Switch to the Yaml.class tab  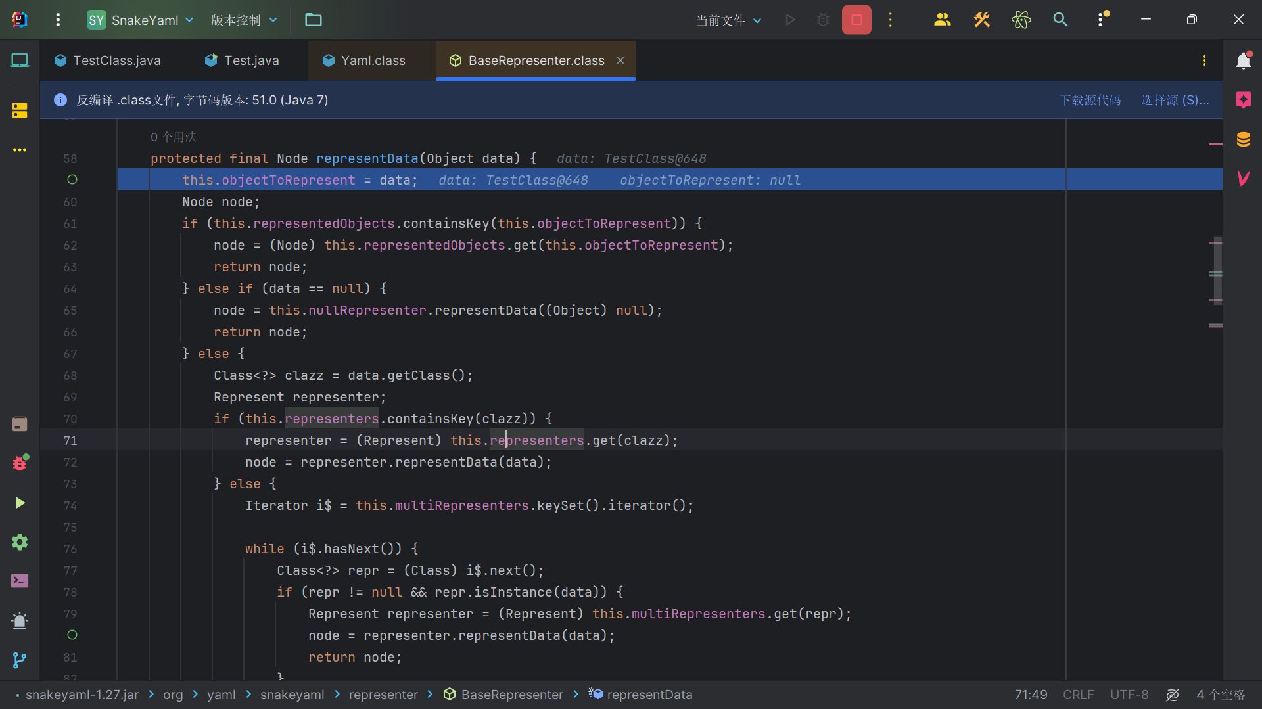[x=364, y=60]
